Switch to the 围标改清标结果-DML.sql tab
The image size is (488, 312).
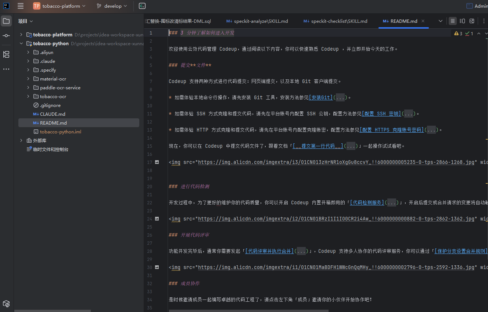point(178,21)
